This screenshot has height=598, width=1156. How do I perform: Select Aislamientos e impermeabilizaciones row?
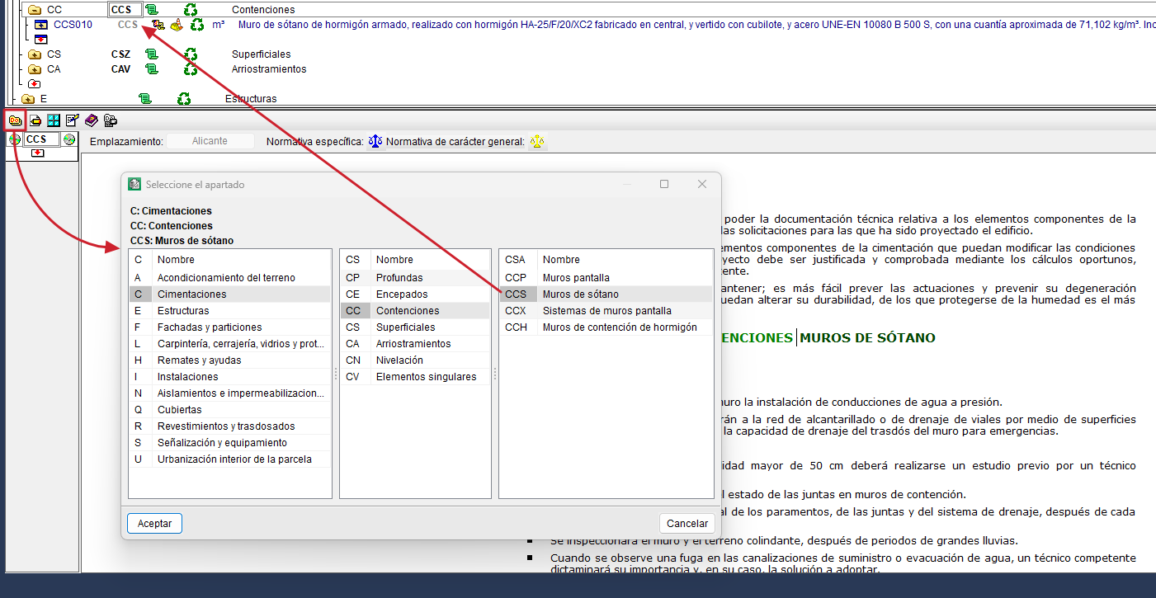click(230, 393)
